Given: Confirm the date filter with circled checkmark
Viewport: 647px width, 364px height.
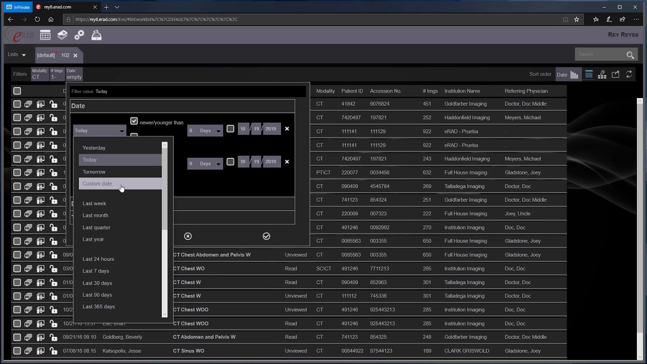Looking at the screenshot, I should pyautogui.click(x=266, y=236).
